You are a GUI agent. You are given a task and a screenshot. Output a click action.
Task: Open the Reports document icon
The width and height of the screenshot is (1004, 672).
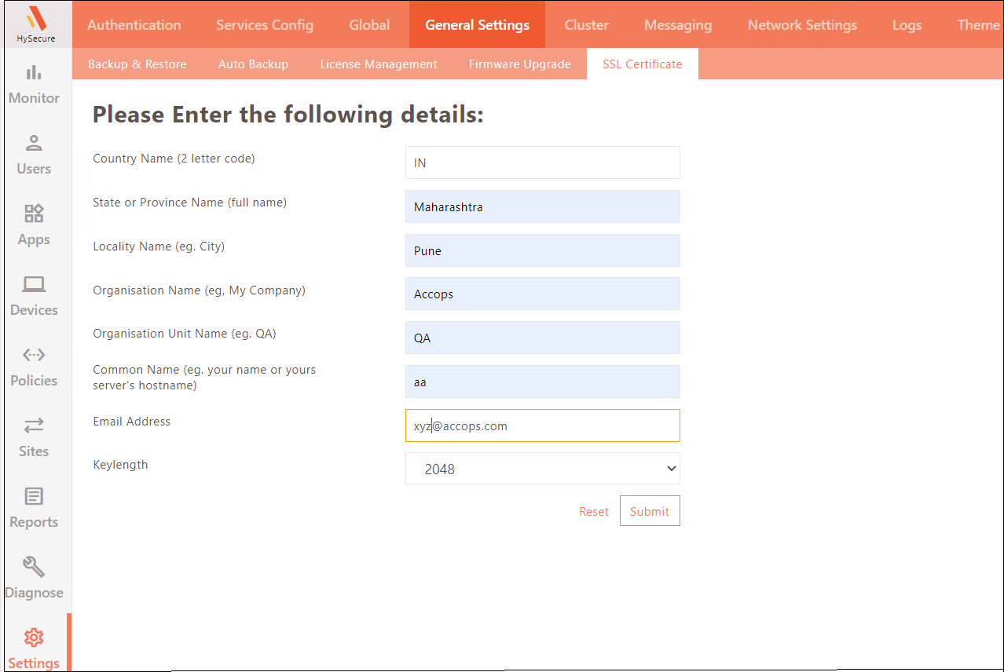pyautogui.click(x=34, y=496)
